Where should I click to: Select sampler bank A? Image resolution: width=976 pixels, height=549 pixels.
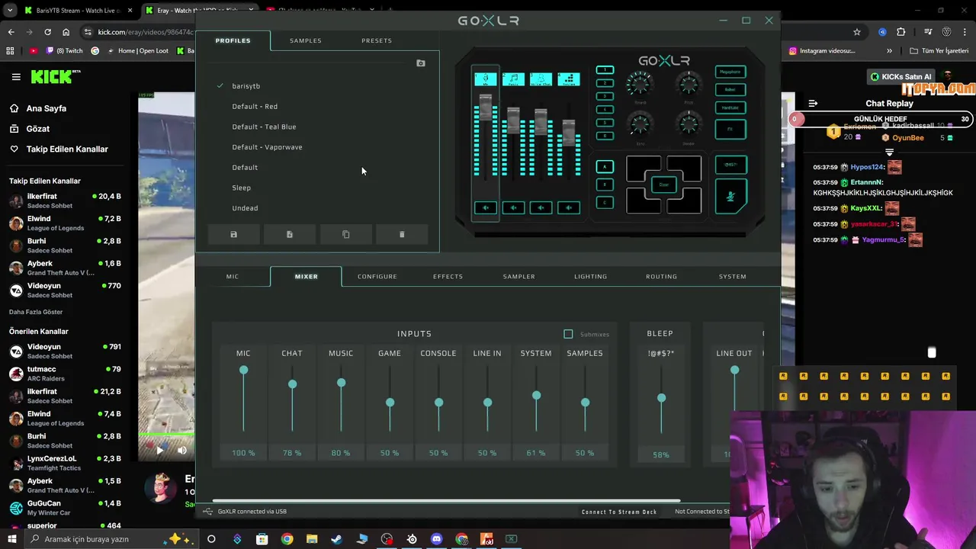pos(605,166)
